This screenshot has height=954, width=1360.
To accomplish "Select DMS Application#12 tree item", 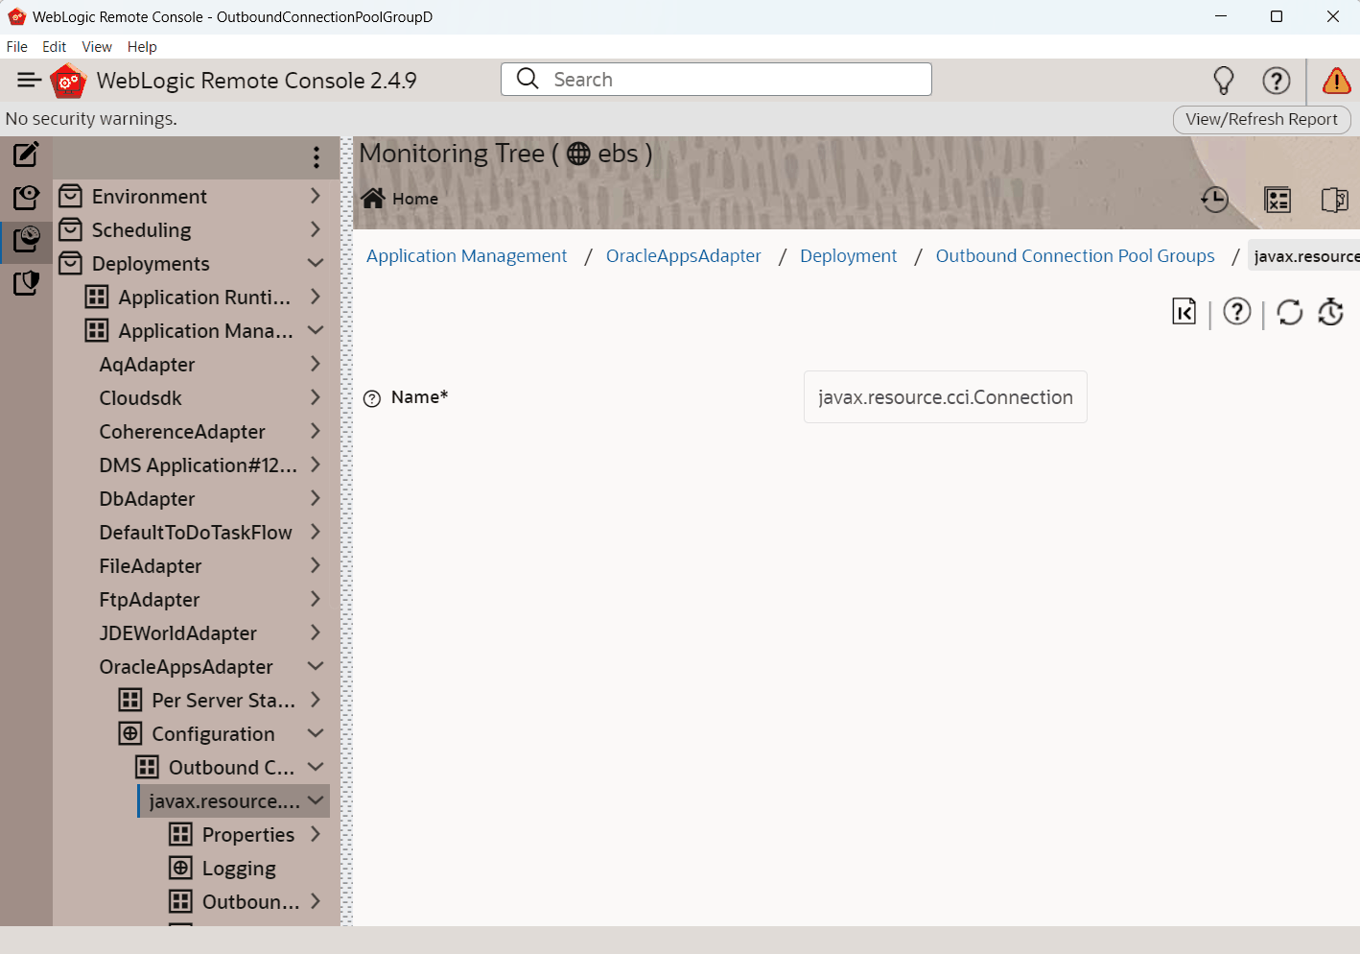I will pyautogui.click(x=199, y=465).
